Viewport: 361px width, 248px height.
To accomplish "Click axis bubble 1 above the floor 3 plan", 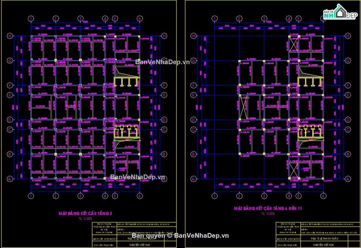I will 31,19.
